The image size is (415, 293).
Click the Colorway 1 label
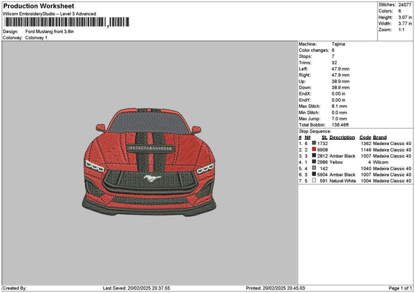pos(37,37)
